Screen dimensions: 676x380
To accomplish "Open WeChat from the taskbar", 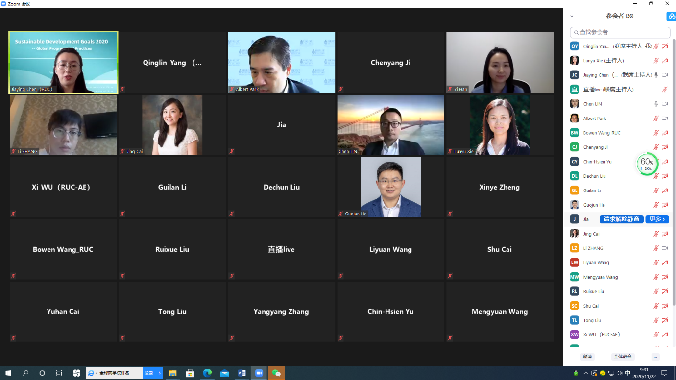I will click(276, 373).
